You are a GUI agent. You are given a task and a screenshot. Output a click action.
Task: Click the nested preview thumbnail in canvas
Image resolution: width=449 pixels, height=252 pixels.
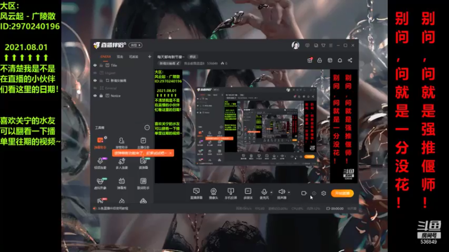tap(256, 126)
